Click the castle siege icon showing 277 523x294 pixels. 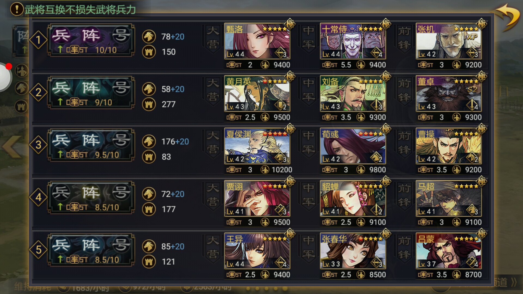[x=149, y=104]
